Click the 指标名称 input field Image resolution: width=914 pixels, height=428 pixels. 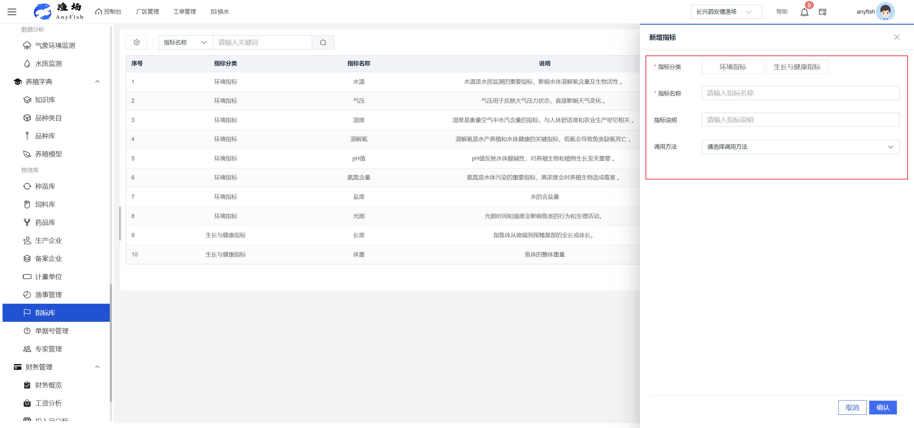pos(800,93)
